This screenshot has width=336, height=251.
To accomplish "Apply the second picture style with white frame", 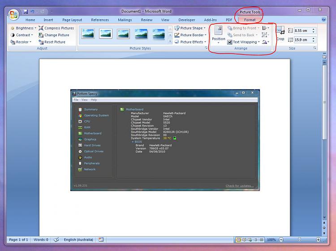I will (106, 34).
